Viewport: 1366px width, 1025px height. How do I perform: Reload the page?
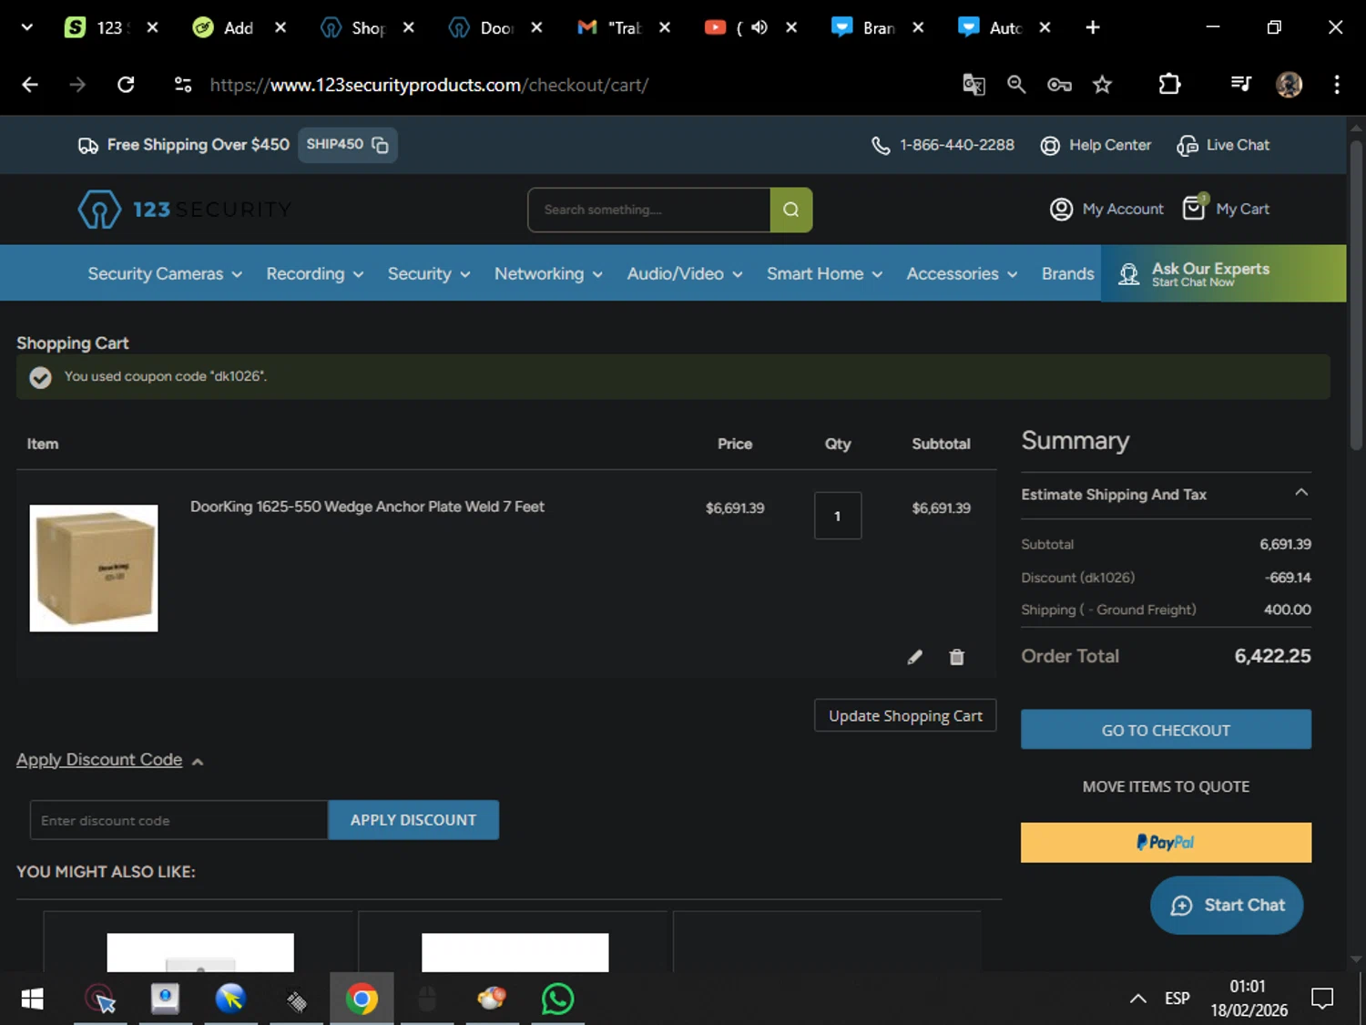pos(126,85)
